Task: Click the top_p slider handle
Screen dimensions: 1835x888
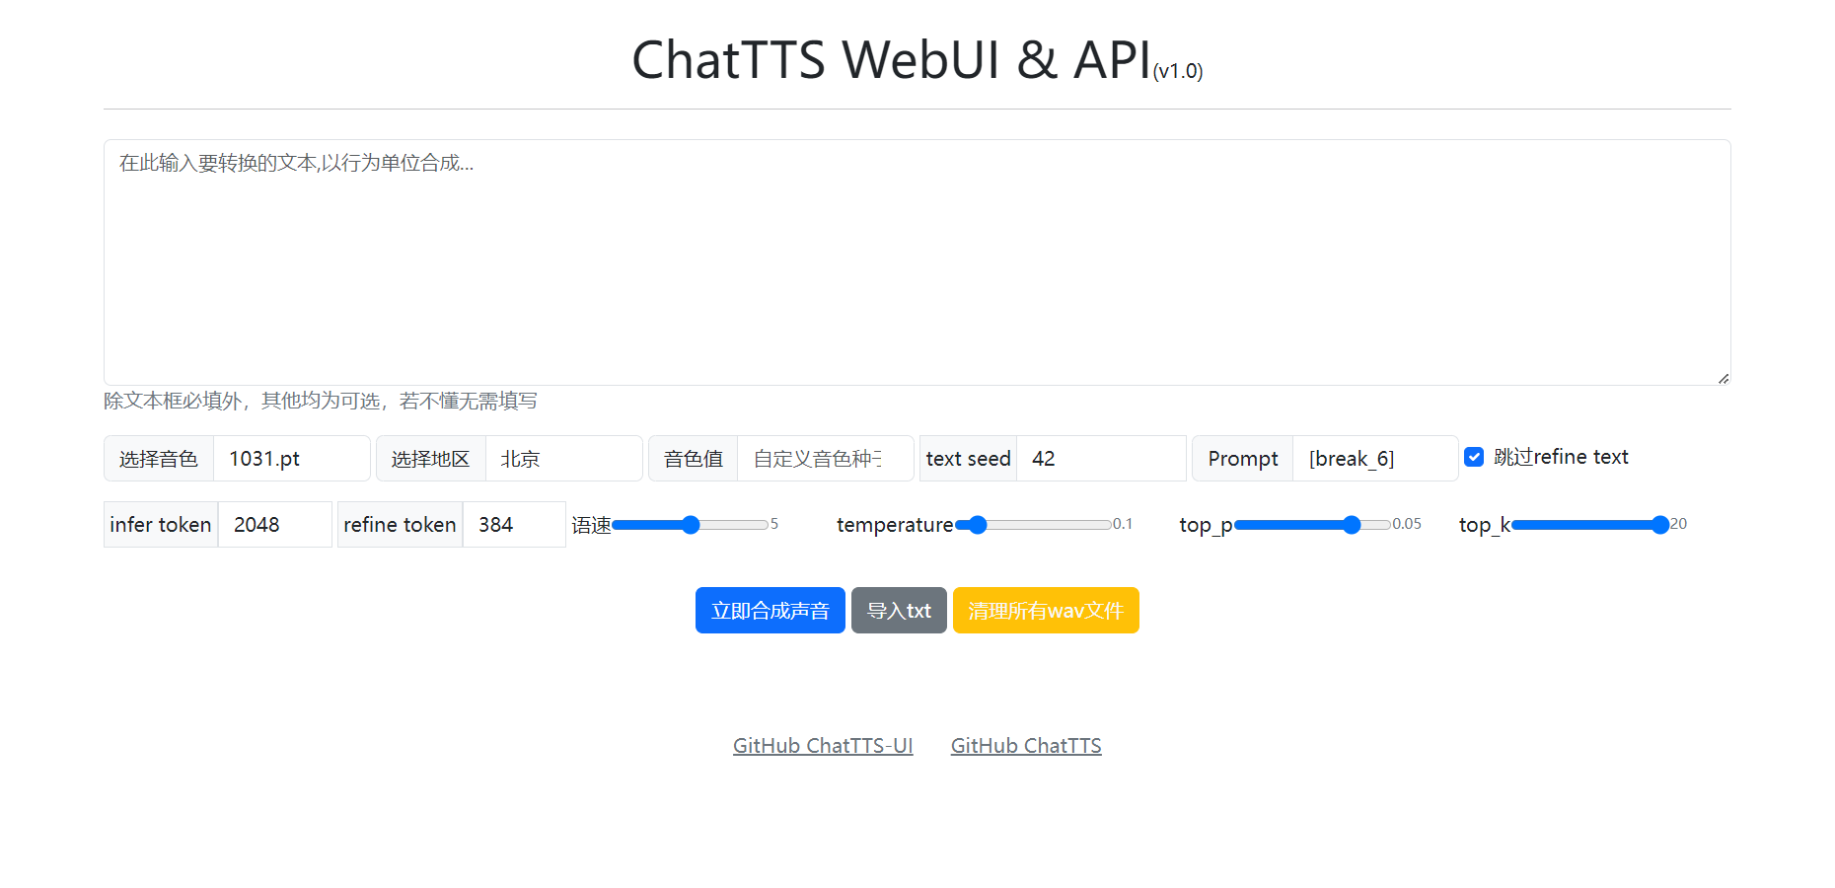Action: tap(1352, 525)
